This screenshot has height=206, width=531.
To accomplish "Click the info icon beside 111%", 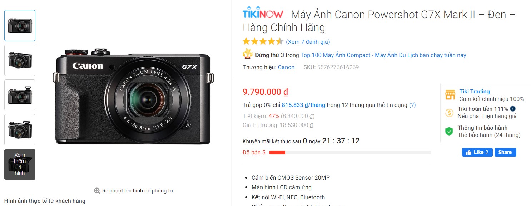I will point(513,109).
